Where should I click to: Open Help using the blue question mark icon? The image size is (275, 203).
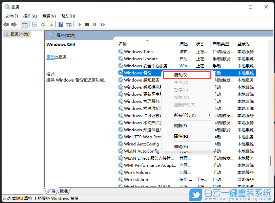[x=61, y=24]
